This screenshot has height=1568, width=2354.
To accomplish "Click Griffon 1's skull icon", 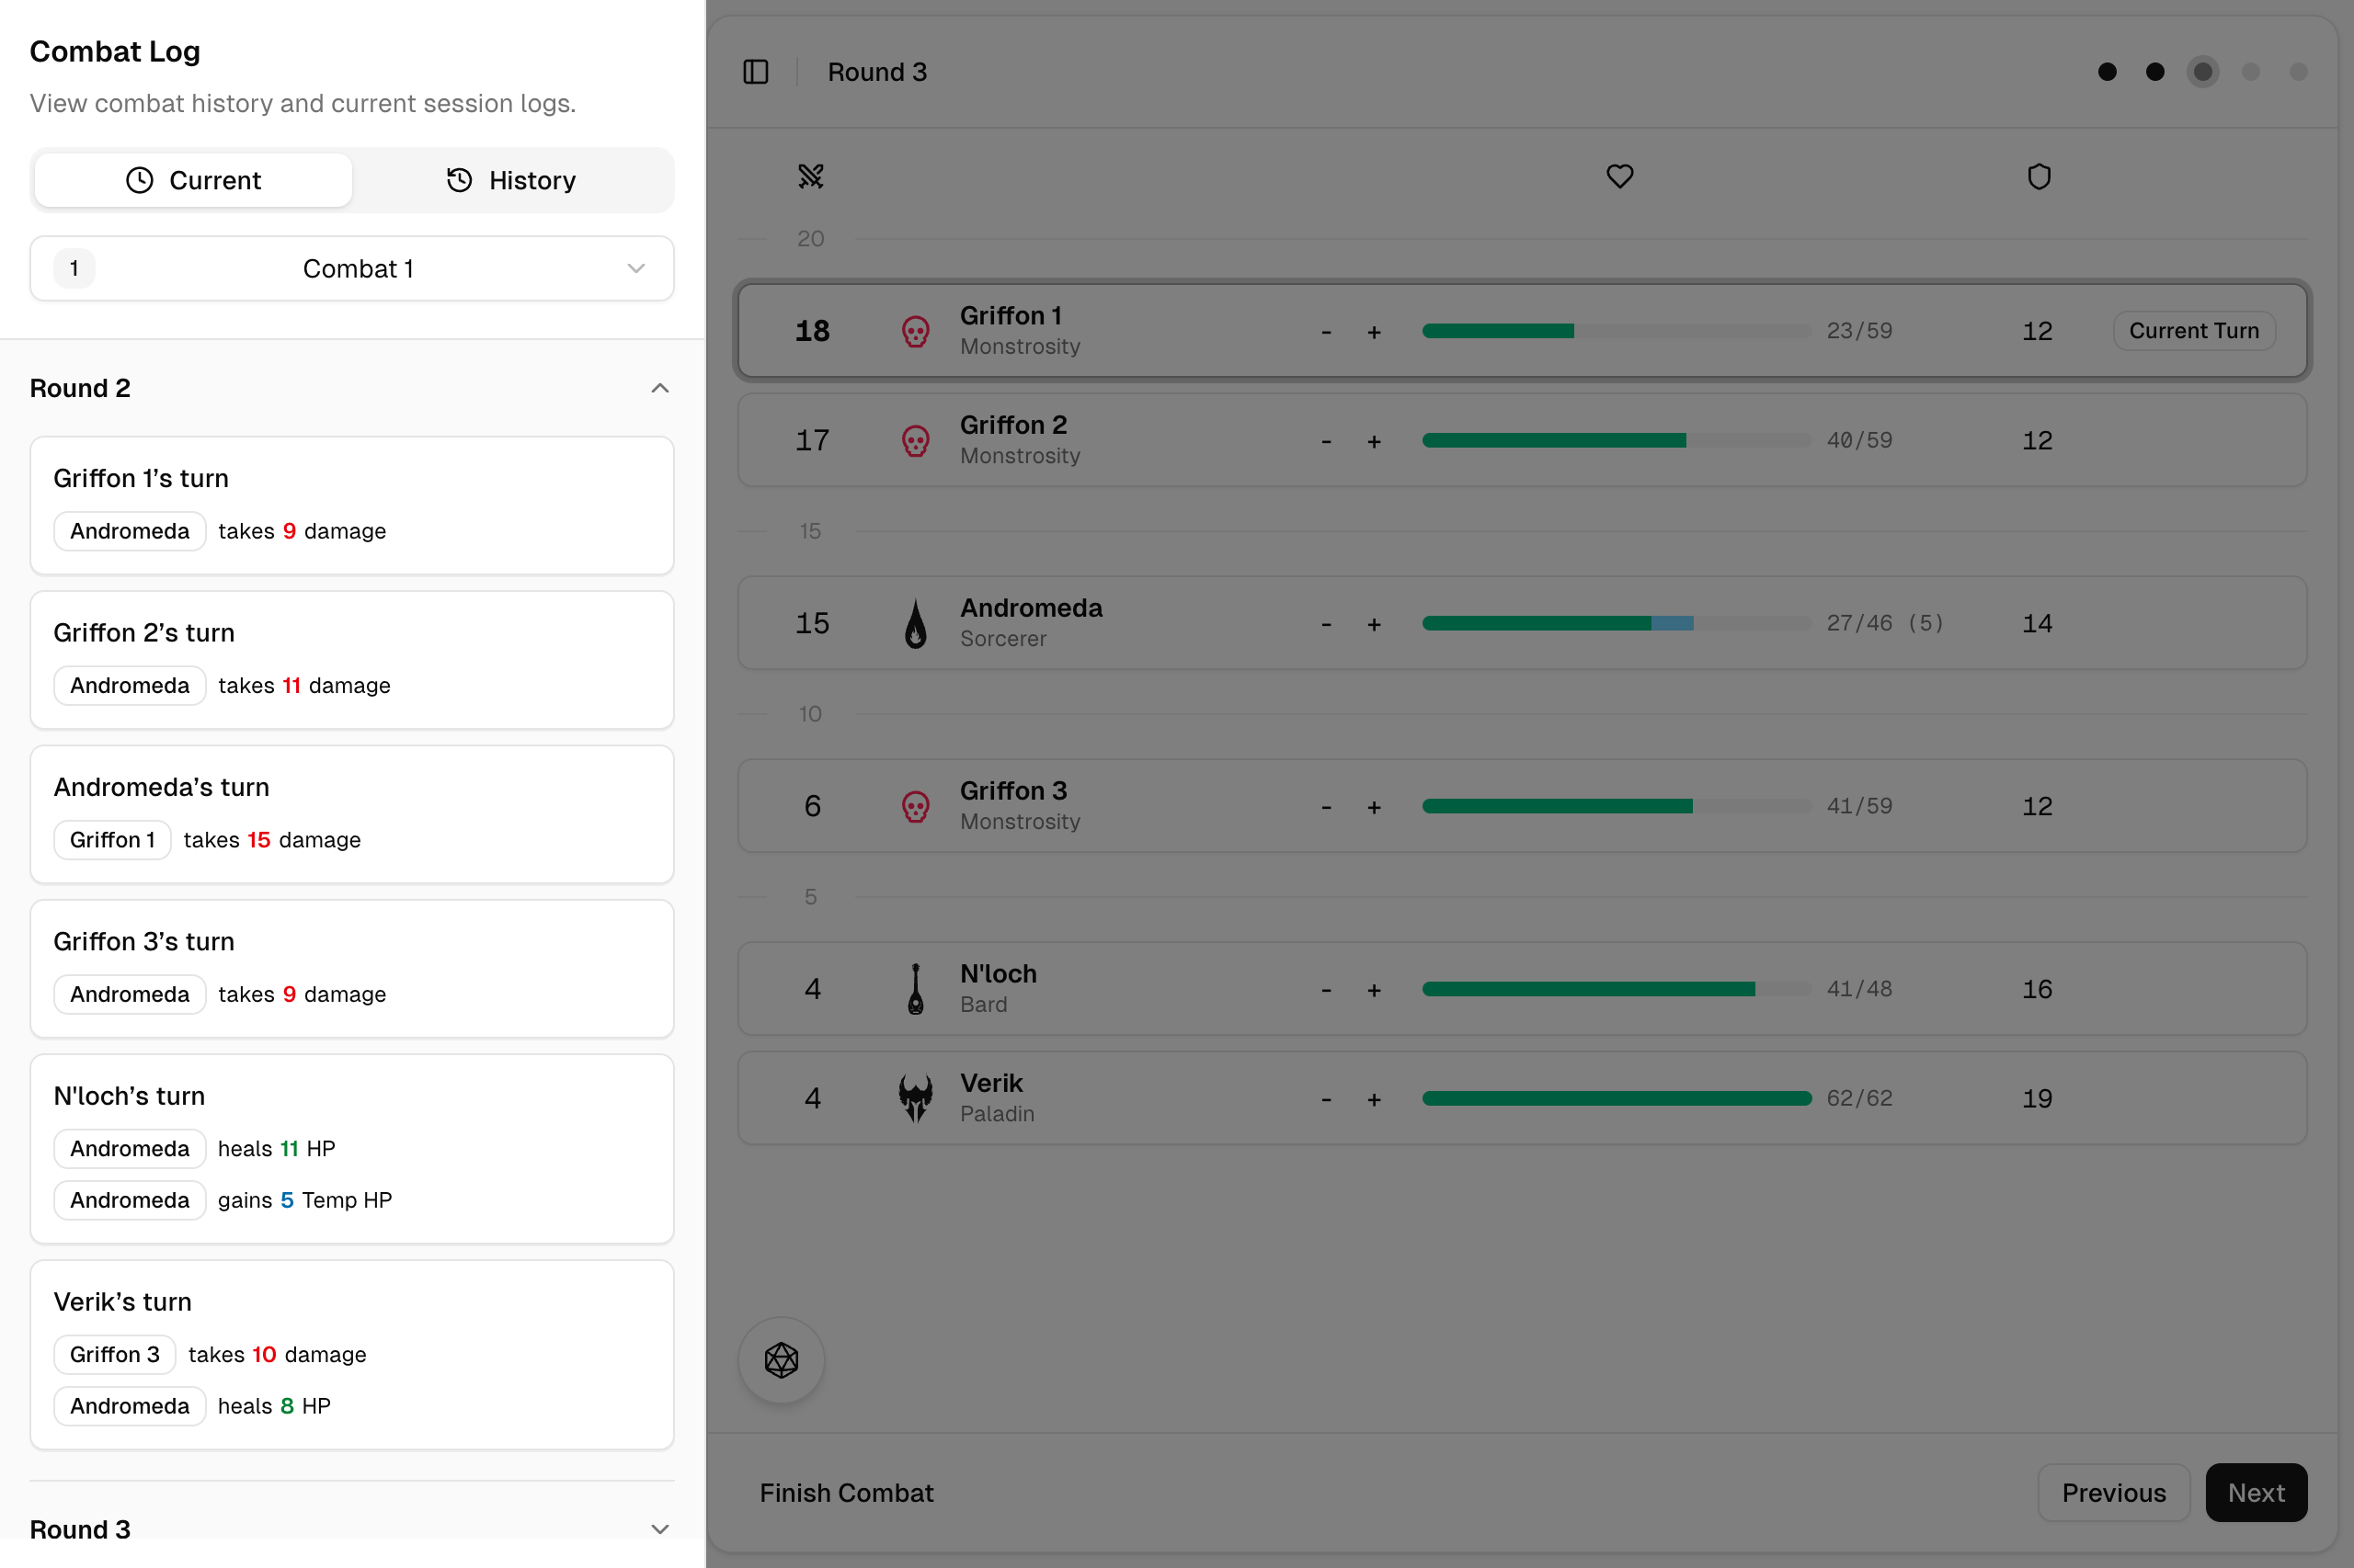I will click(x=914, y=331).
